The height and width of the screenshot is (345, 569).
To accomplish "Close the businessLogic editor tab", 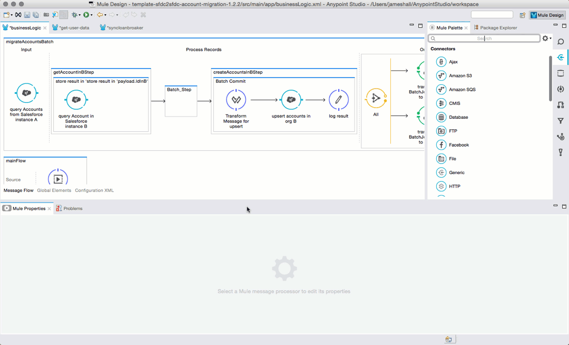I will [x=45, y=28].
